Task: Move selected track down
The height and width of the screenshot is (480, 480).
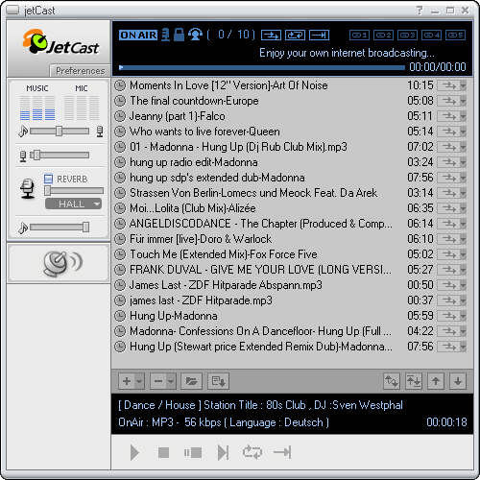Action: pos(458,381)
